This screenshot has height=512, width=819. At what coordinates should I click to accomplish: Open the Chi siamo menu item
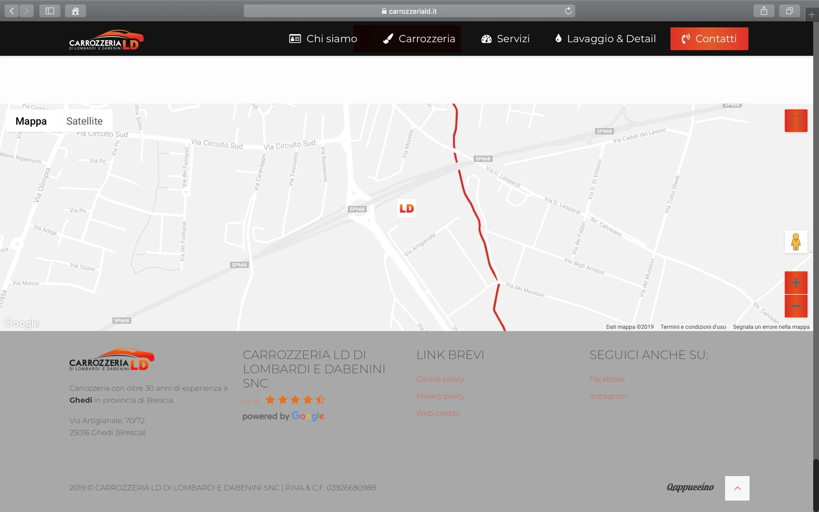tap(323, 38)
